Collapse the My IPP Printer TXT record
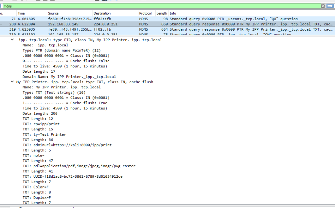The image size is (335, 208). click(12, 82)
